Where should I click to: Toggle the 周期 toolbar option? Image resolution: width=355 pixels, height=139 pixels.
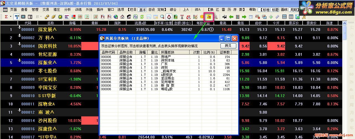pyautogui.click(x=294, y=9)
